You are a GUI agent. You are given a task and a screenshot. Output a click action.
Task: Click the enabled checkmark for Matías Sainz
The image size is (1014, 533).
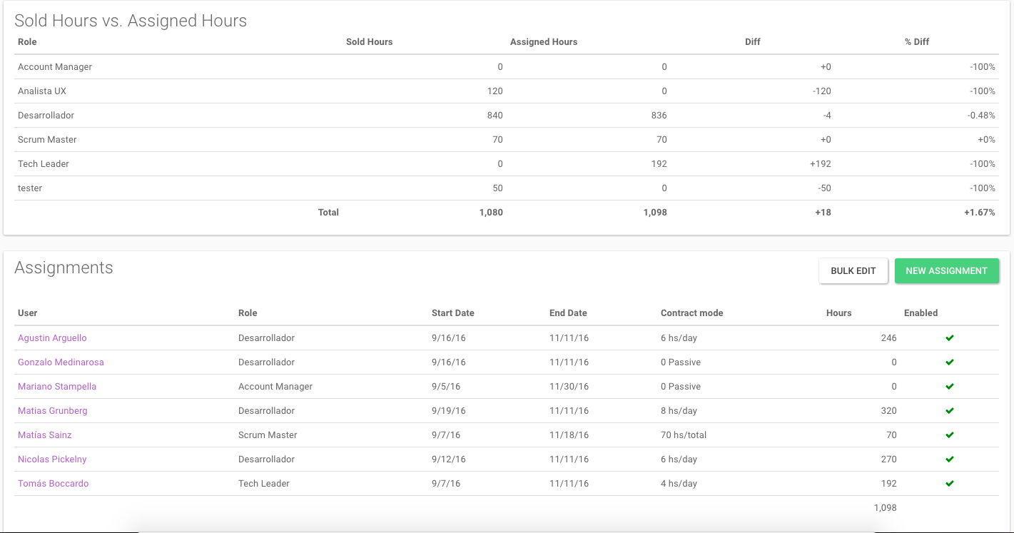[949, 435]
